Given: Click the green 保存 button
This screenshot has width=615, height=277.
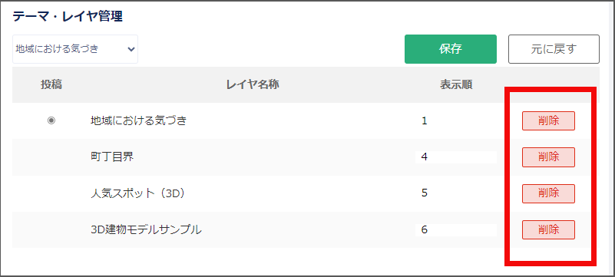Looking at the screenshot, I should 451,49.
